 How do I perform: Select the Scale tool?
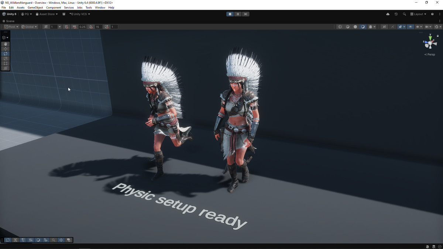[x=6, y=59]
